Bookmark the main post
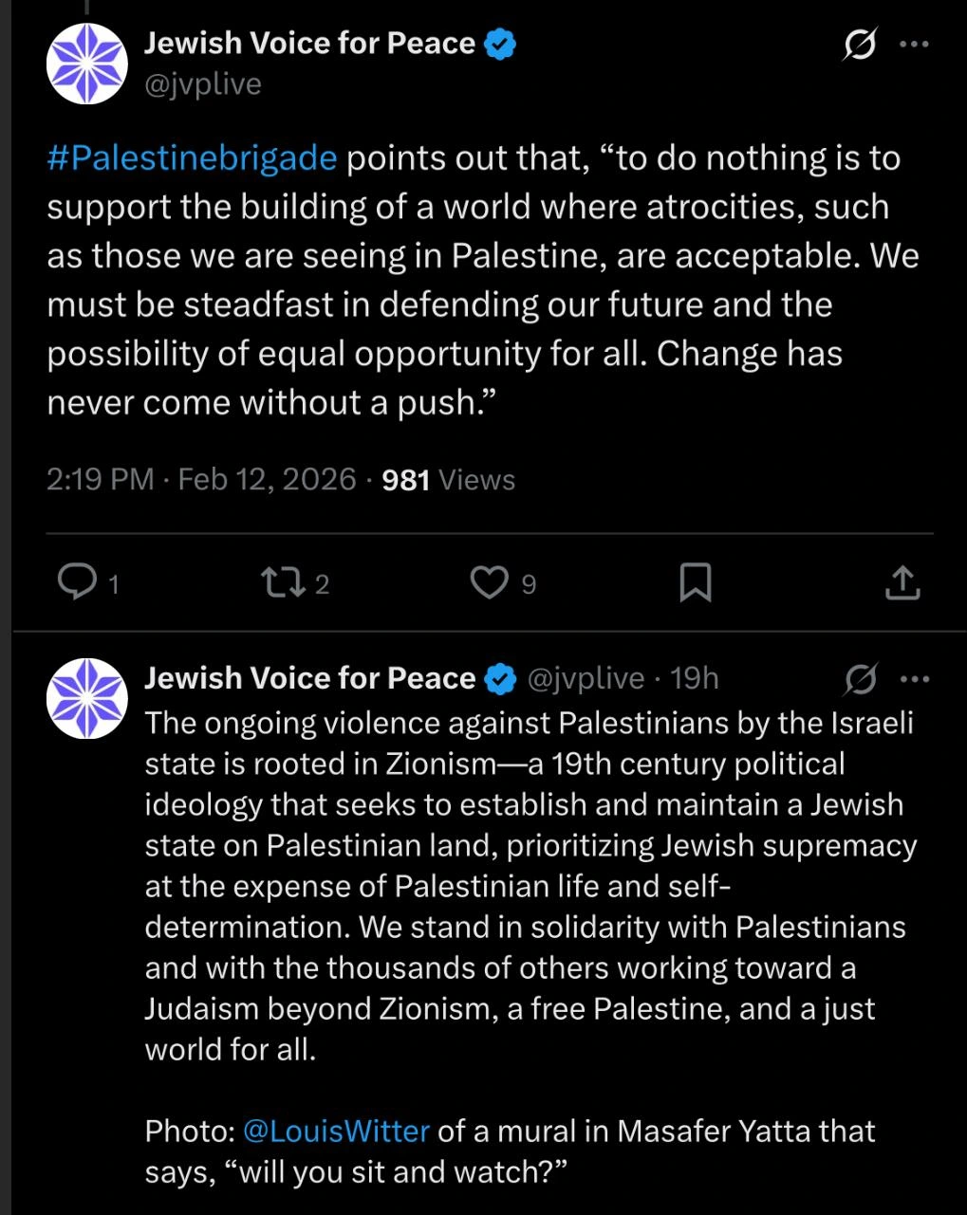 click(696, 582)
